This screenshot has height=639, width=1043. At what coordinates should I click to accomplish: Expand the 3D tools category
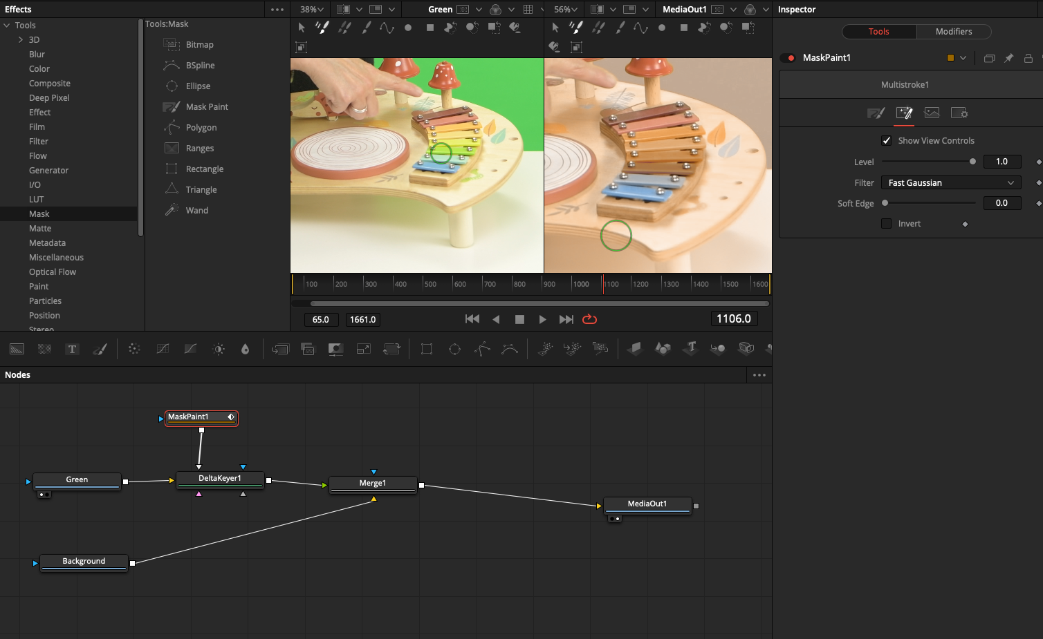coord(20,39)
